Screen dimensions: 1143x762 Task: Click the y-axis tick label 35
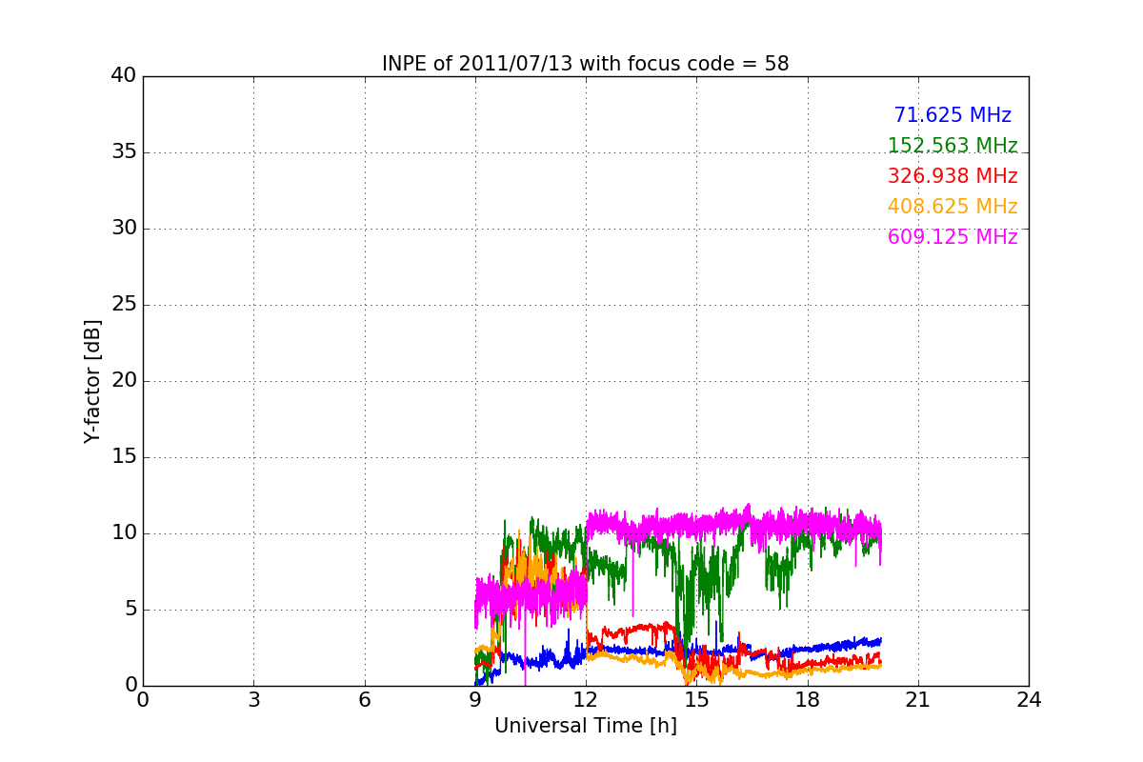click(124, 152)
